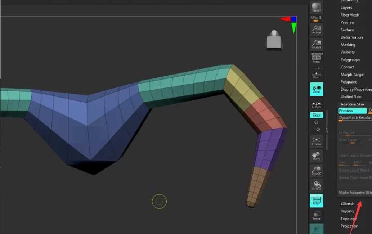
Task: Expand the Layers subpalette
Action: tap(346, 8)
